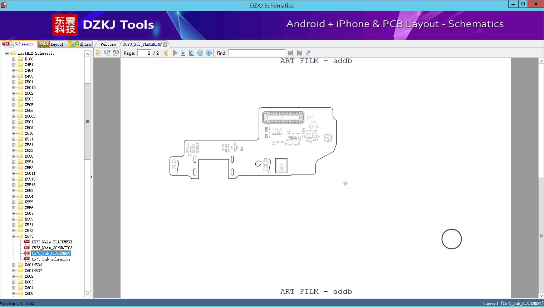Screen dimensions: 544x307
Task: Switch to the Welcome tab
Action: [x=108, y=44]
